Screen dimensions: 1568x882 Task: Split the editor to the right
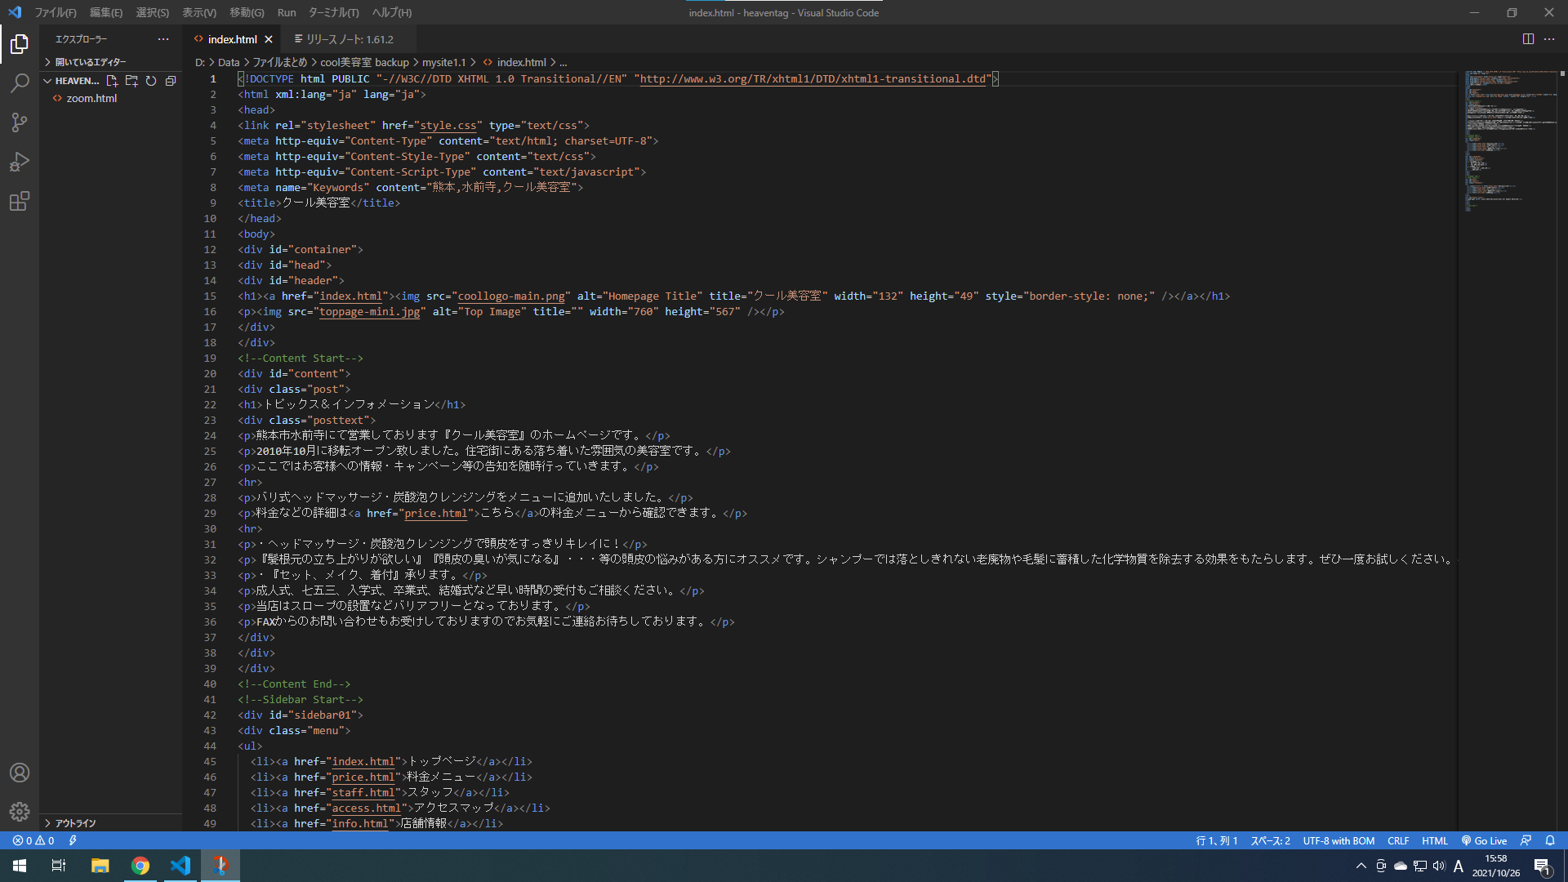(1528, 39)
